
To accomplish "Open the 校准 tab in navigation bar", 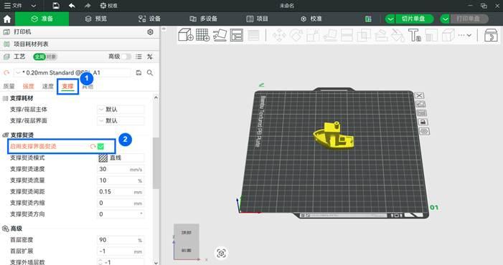I will click(311, 19).
